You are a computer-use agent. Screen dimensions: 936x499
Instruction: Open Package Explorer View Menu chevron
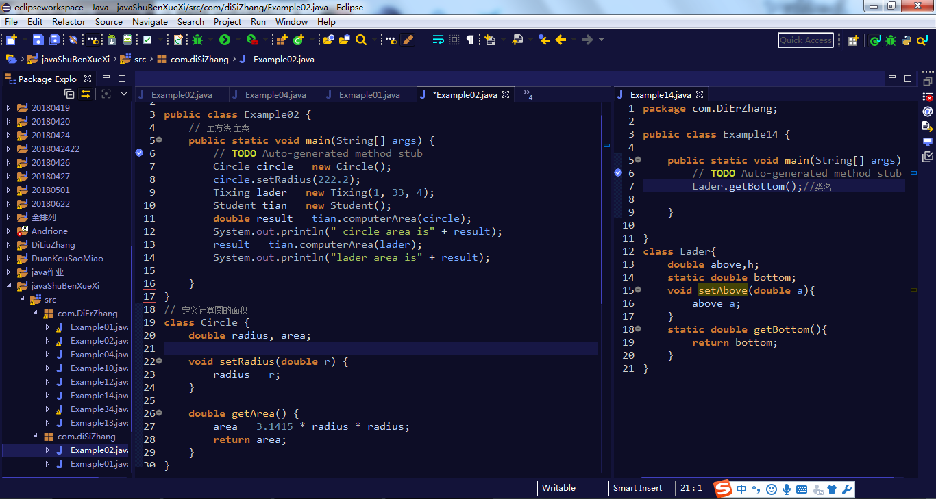click(124, 94)
